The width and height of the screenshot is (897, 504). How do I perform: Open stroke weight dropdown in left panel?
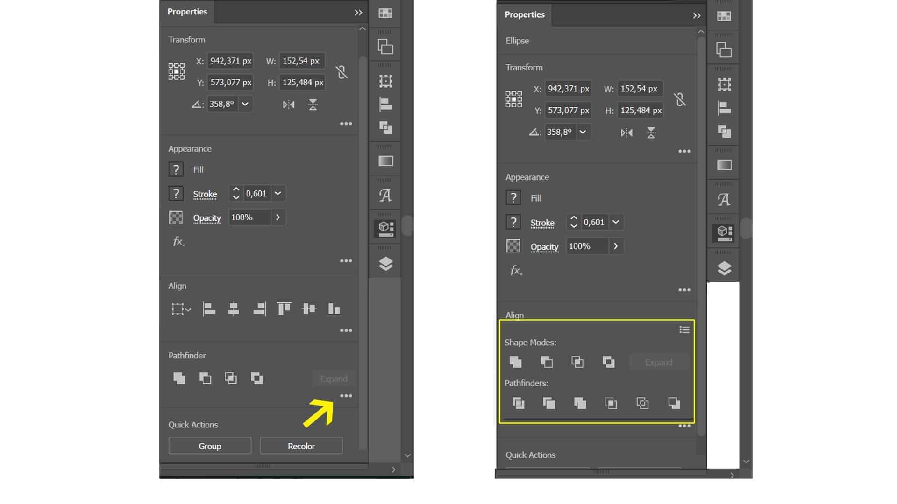(278, 193)
